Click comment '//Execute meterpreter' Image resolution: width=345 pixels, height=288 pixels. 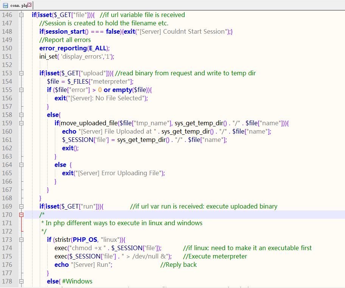tap(215, 257)
